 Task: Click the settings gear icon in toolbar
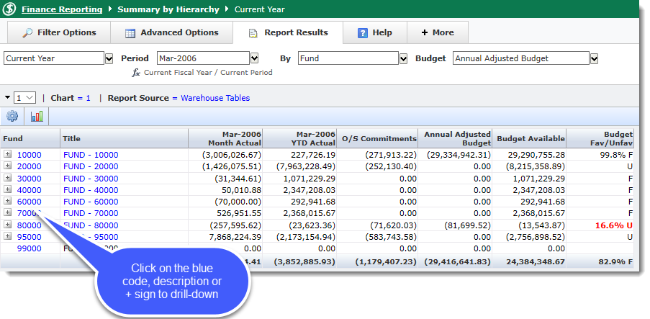point(12,116)
